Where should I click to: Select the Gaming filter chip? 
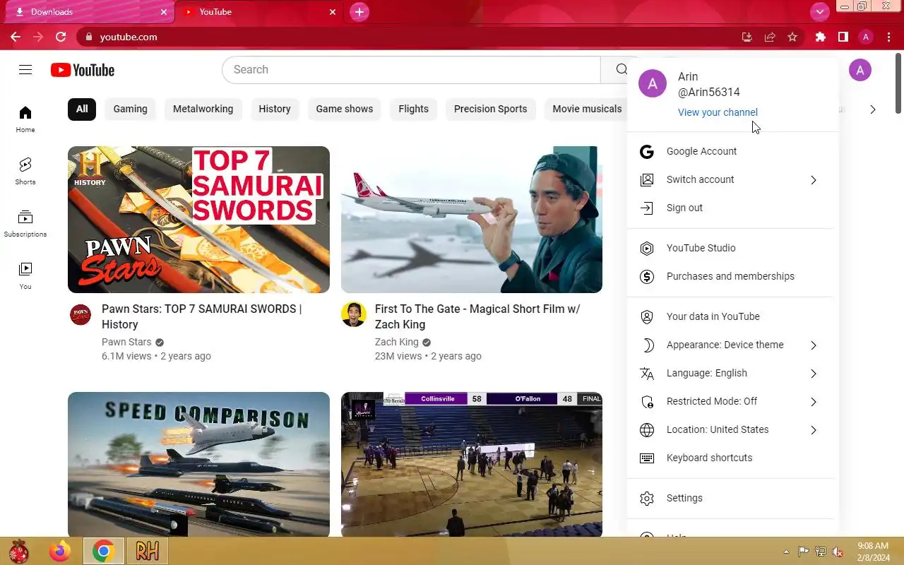pos(130,109)
